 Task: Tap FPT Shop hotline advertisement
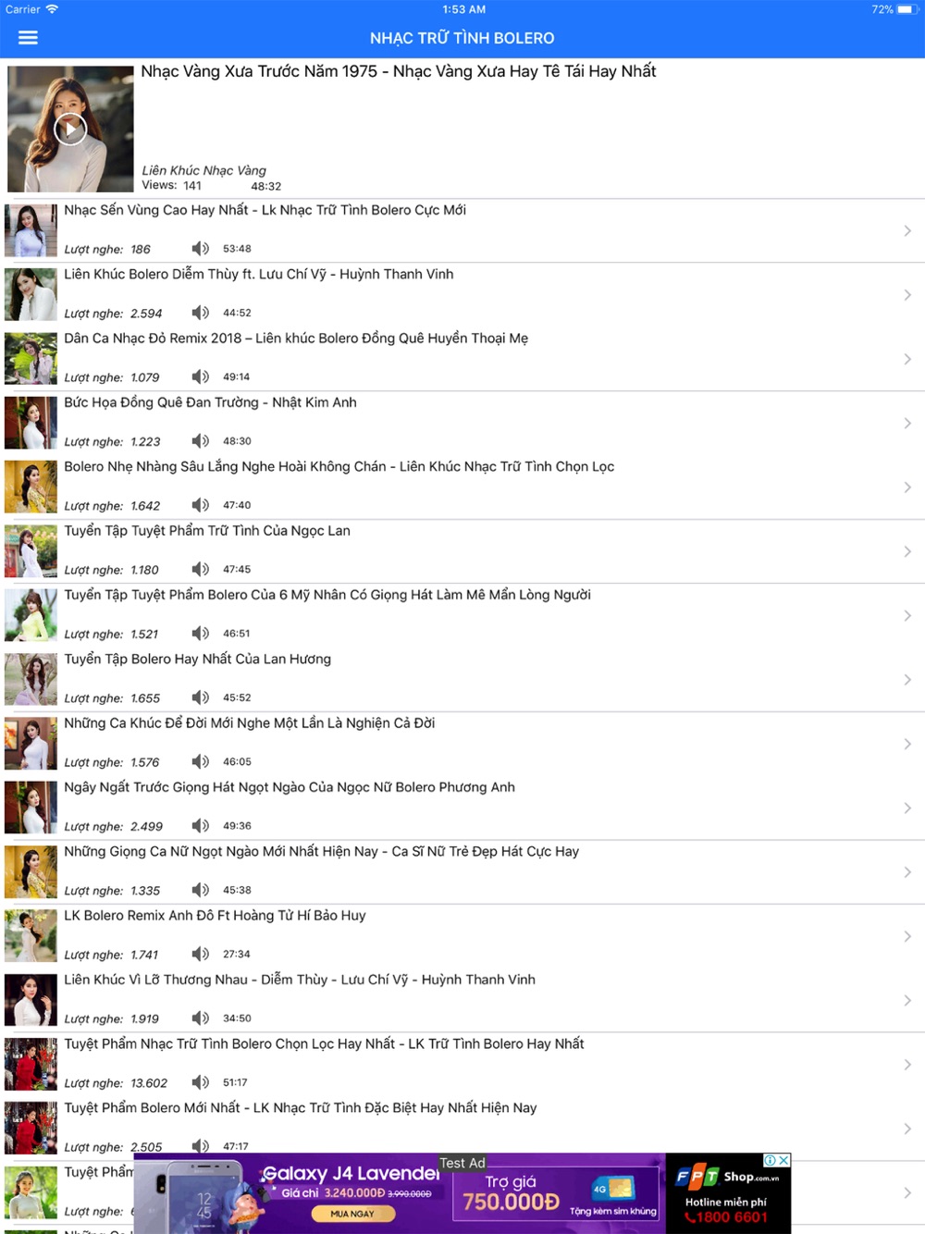[x=728, y=1193]
